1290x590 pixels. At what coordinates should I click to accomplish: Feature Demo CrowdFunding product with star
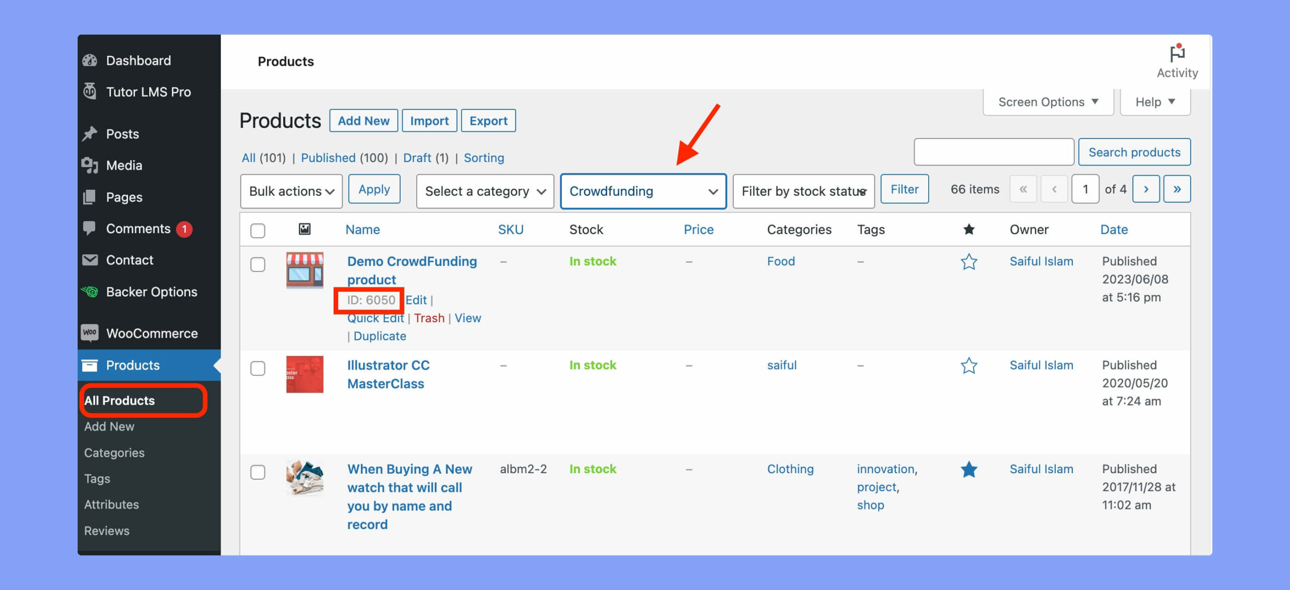[x=969, y=262]
